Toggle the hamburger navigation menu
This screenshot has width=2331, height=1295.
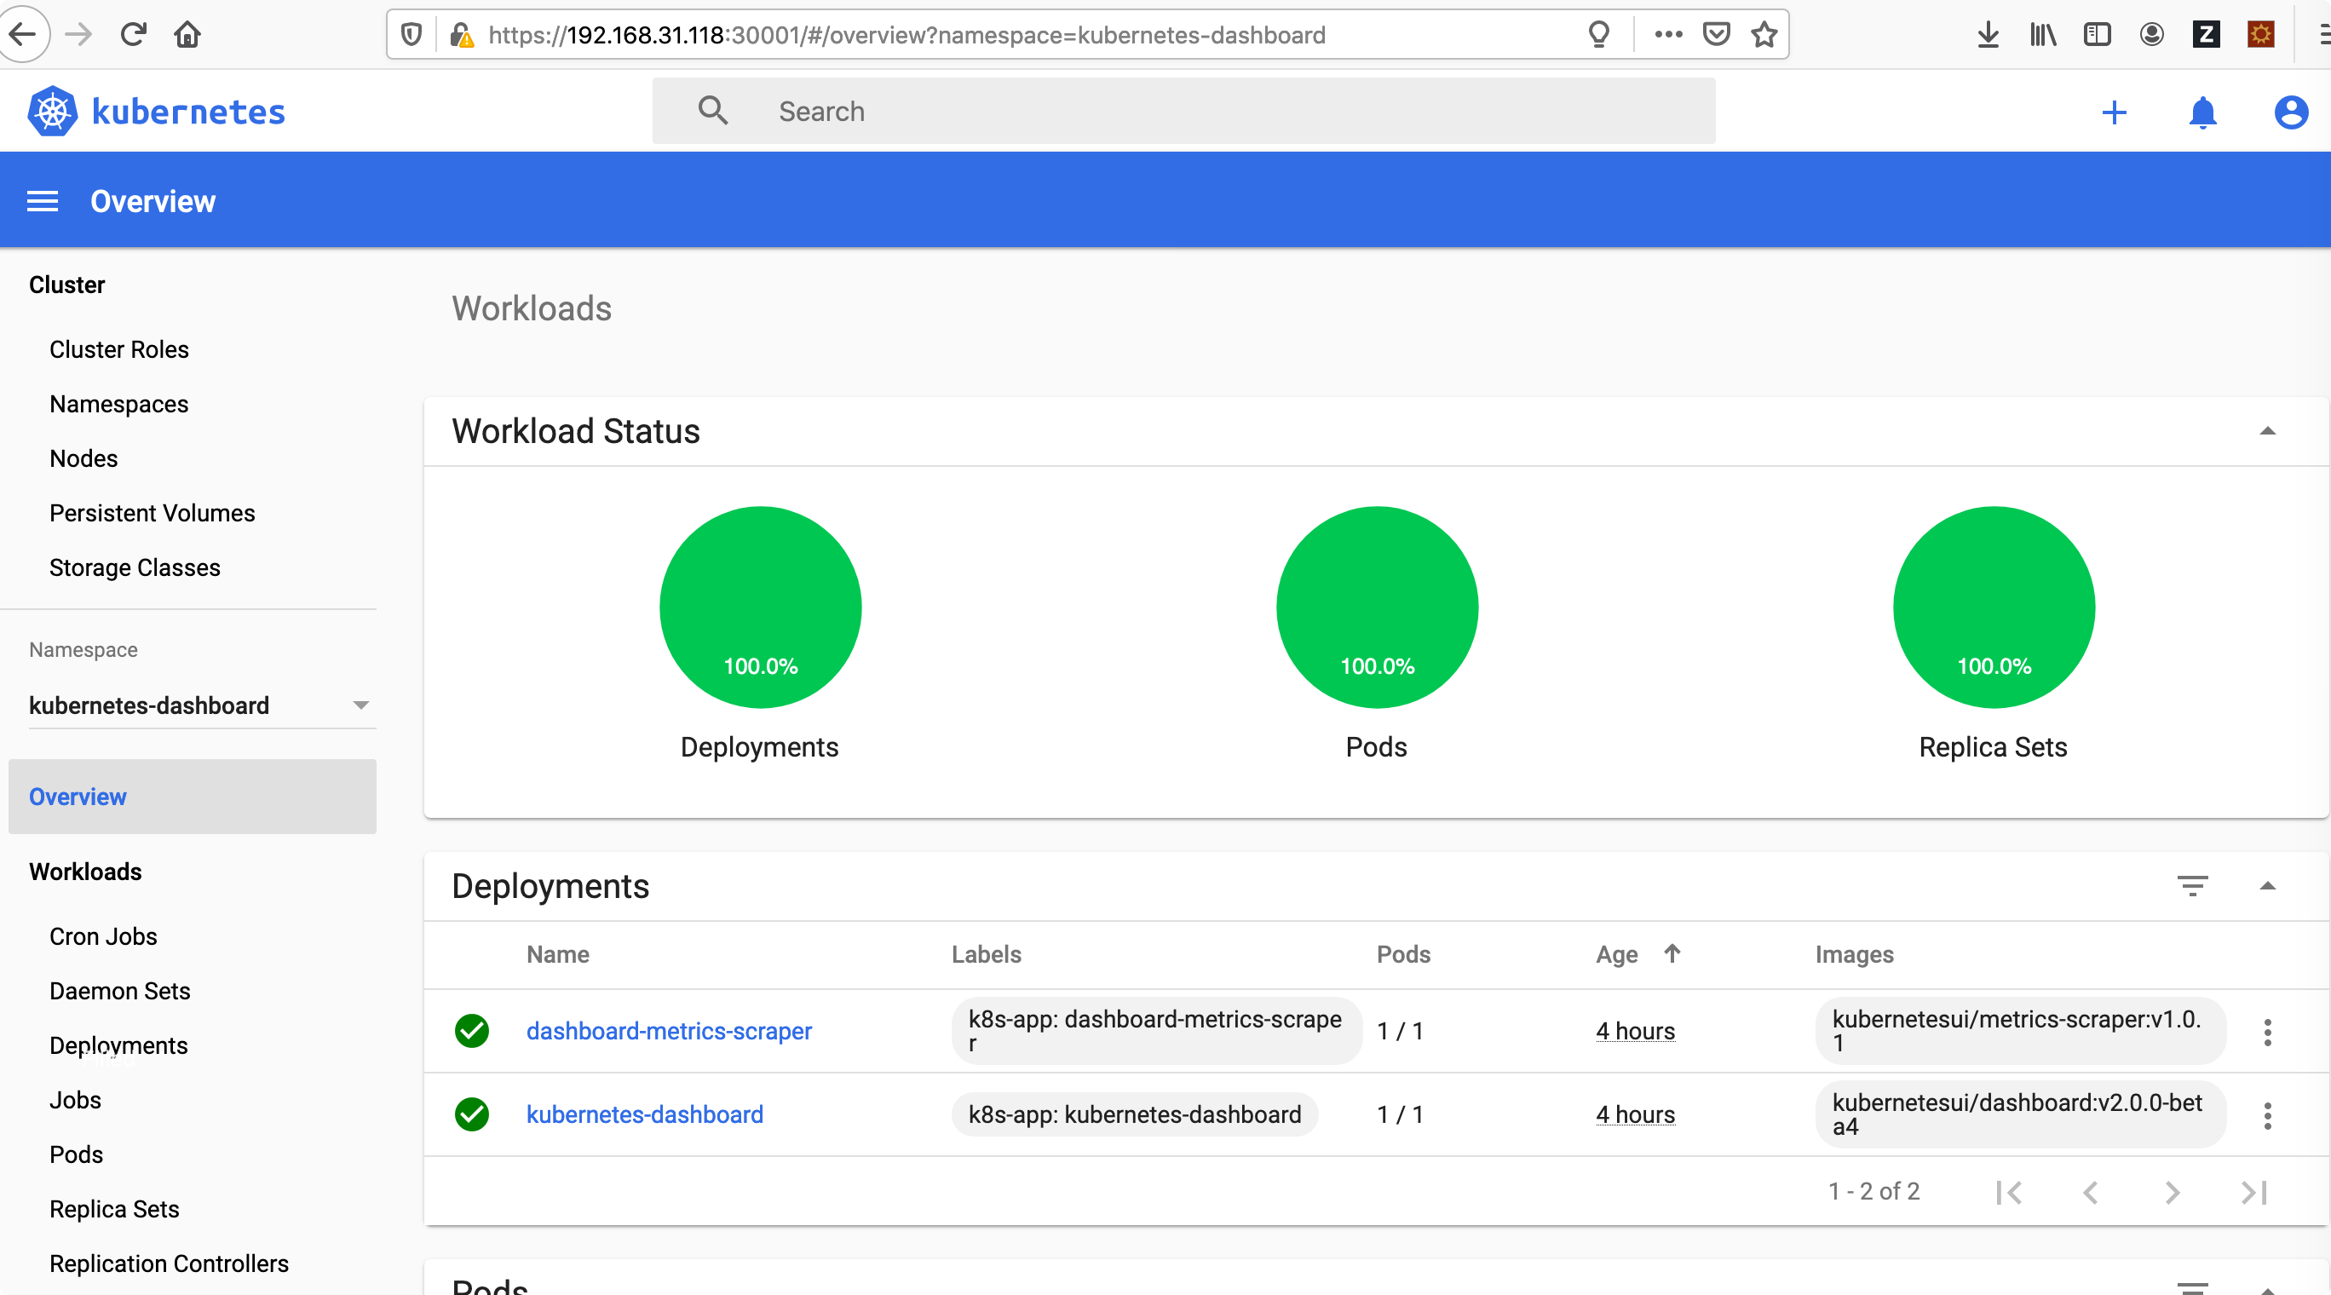(43, 201)
